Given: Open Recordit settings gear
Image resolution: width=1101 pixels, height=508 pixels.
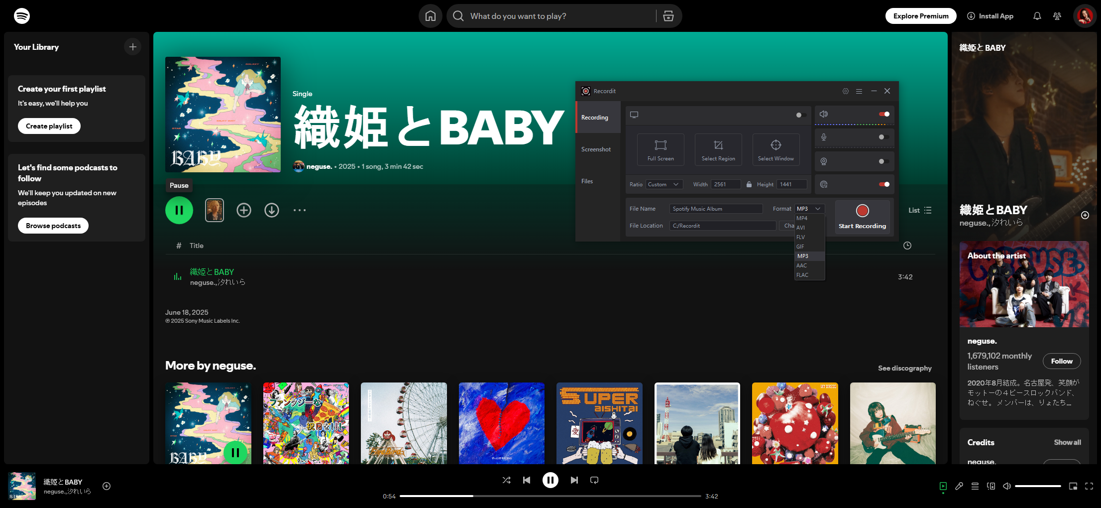Looking at the screenshot, I should 845,91.
